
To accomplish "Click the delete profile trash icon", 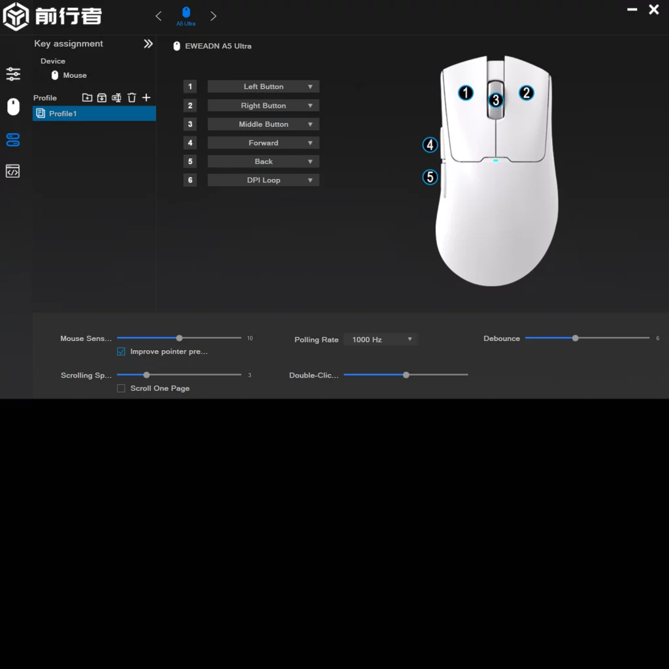I will coord(132,98).
